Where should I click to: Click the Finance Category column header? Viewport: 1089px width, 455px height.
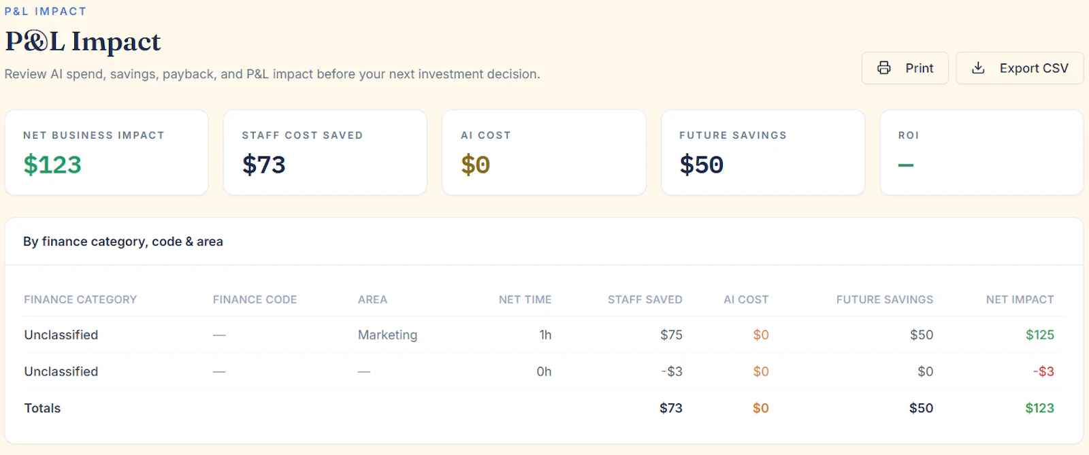click(x=80, y=299)
